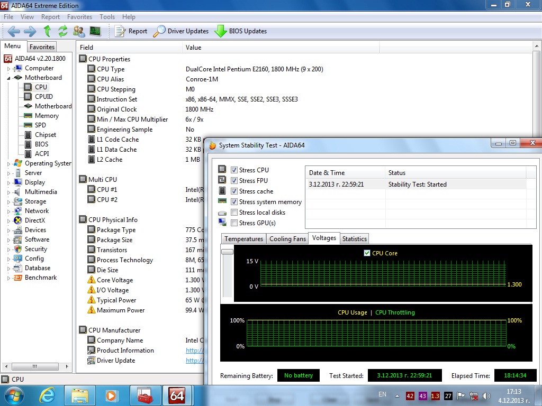Click the Report toolbar button

[x=131, y=31]
